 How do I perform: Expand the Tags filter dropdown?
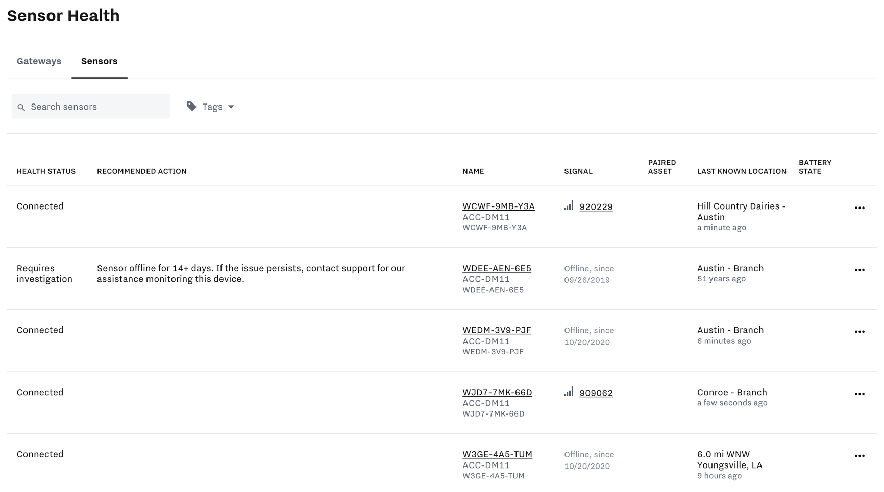click(x=231, y=107)
